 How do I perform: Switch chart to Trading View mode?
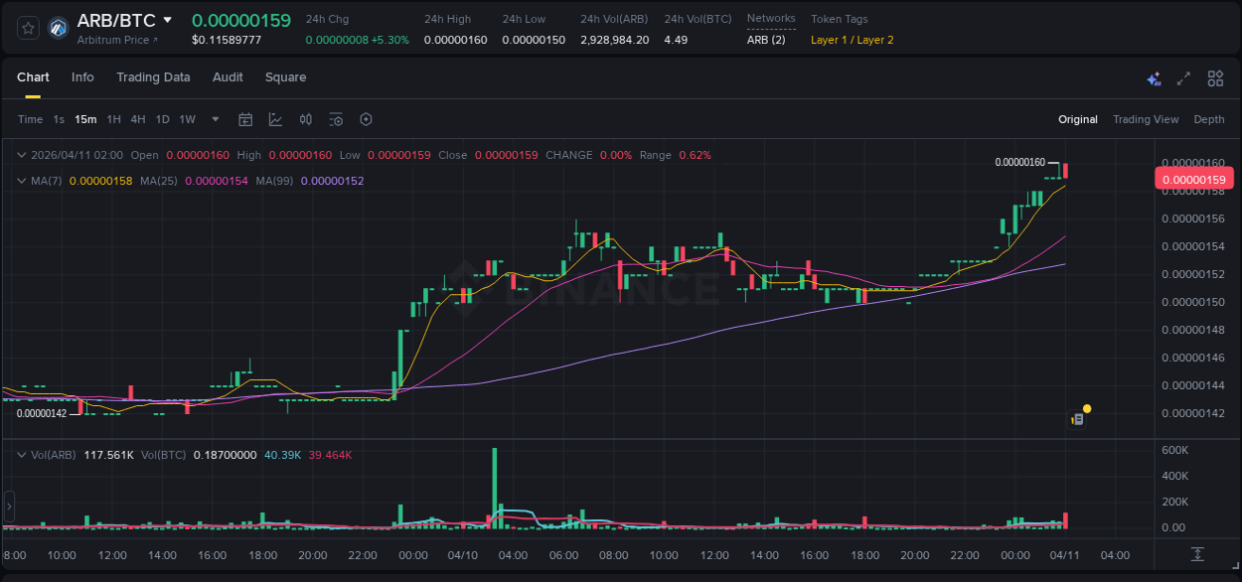coord(1145,119)
